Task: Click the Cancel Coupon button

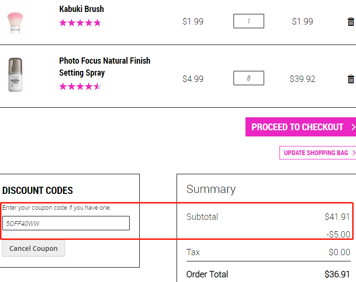Action: tap(33, 248)
